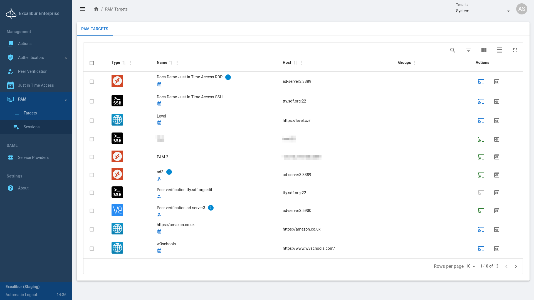Open rows per page dropdown
The image size is (534, 300).
point(471,266)
